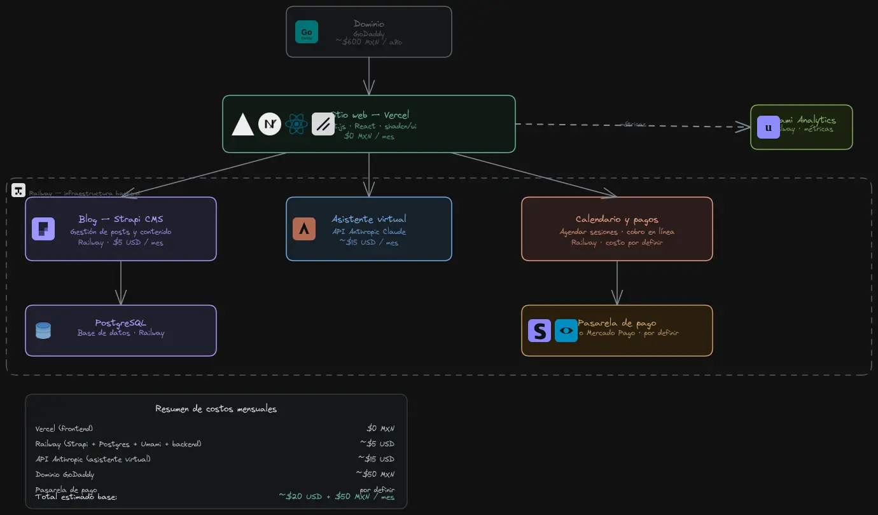878x515 pixels.
Task: Select the Strapi logo icon
Action: tap(43, 229)
